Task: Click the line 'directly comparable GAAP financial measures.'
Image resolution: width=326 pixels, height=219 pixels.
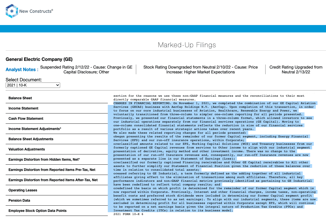Action: tap(154, 100)
